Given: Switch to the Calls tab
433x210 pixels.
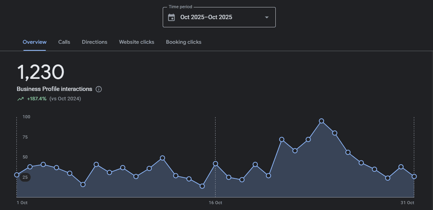Looking at the screenshot, I should coord(64,42).
